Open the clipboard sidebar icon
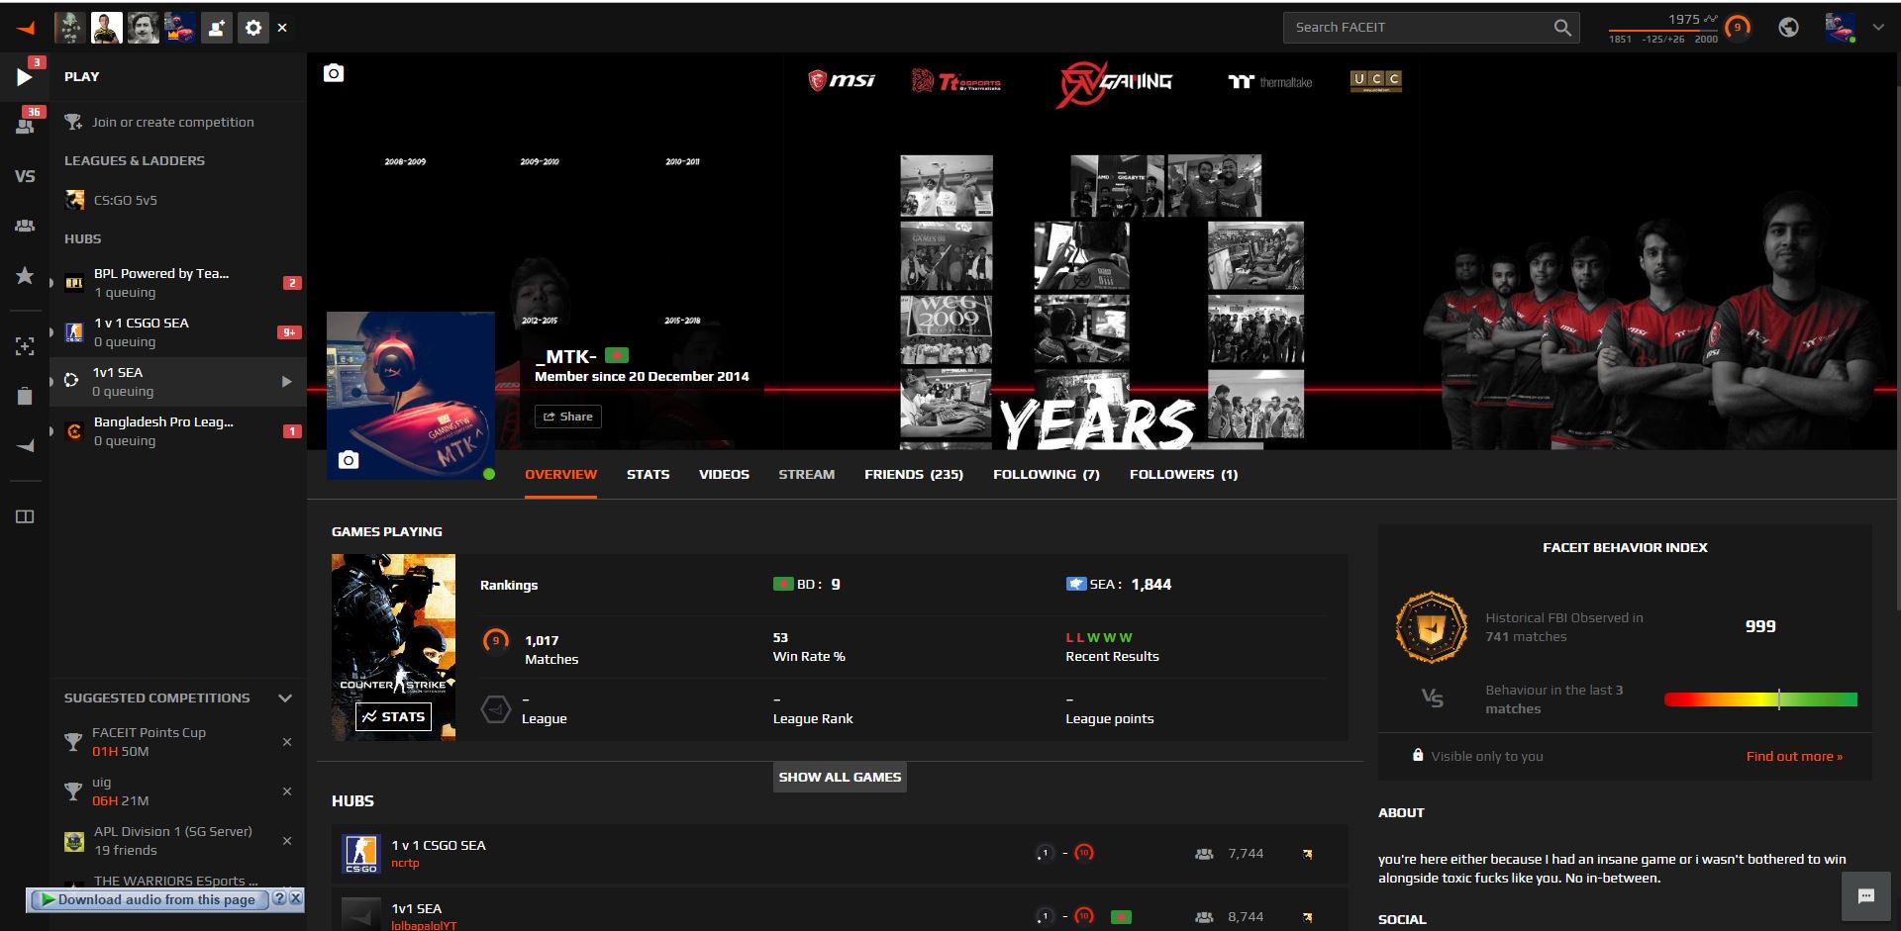Viewport: 1901px width, 931px height. click(x=25, y=396)
